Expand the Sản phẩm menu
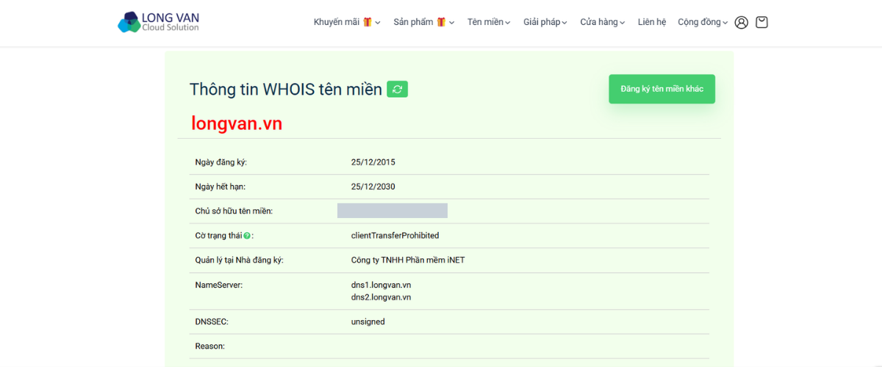This screenshot has height=367, width=882. pos(424,22)
